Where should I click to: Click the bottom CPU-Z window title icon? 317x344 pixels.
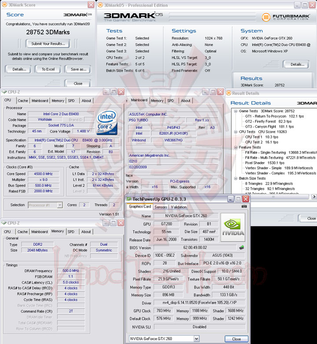coord(4,223)
